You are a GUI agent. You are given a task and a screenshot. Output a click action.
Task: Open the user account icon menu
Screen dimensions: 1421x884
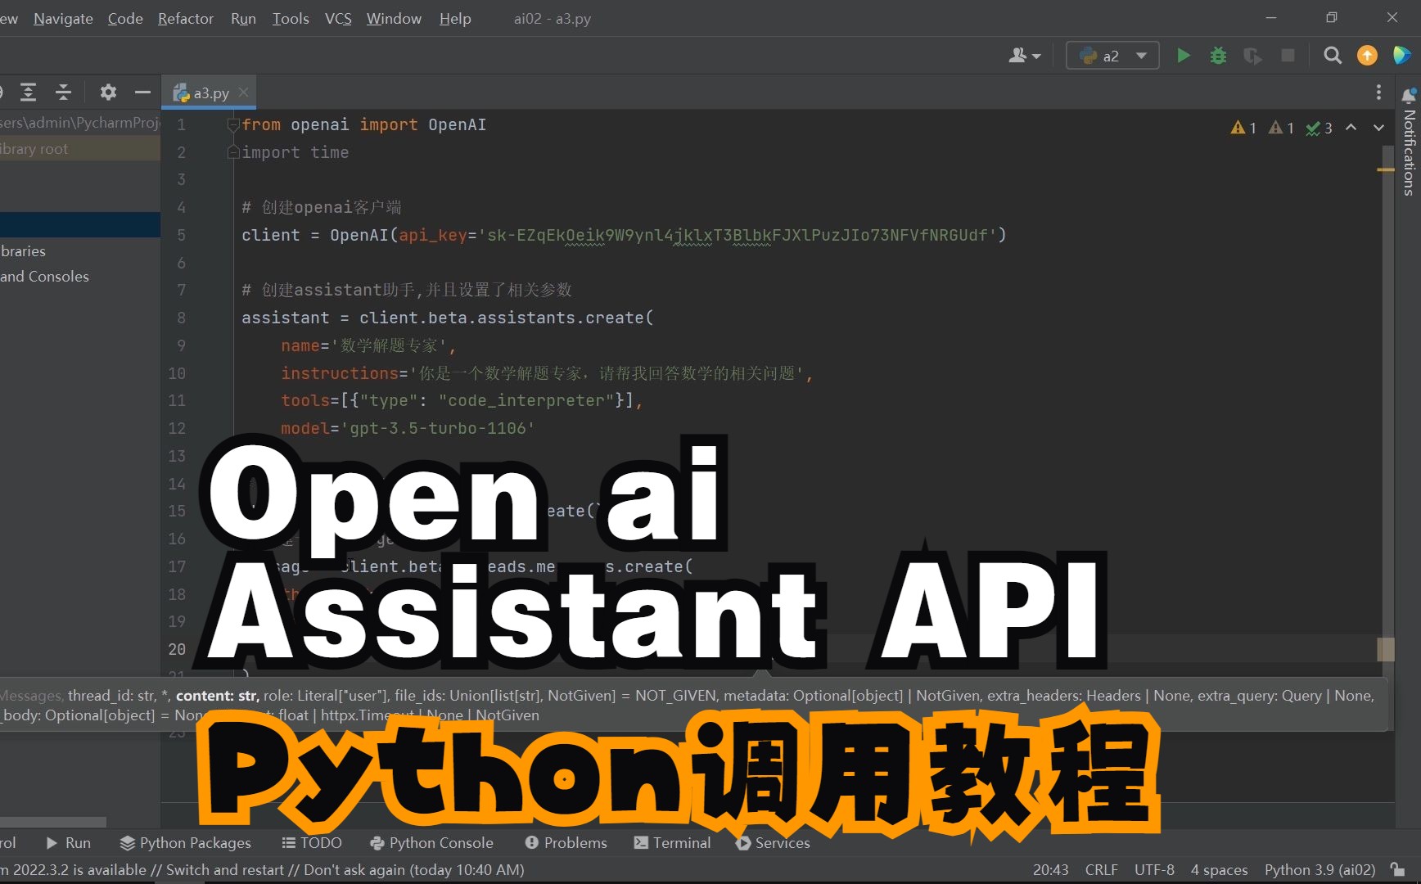coord(1024,56)
